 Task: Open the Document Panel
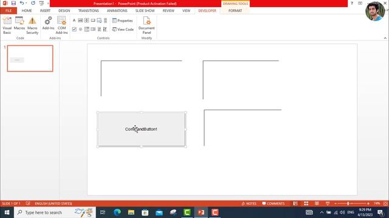tap(146, 25)
